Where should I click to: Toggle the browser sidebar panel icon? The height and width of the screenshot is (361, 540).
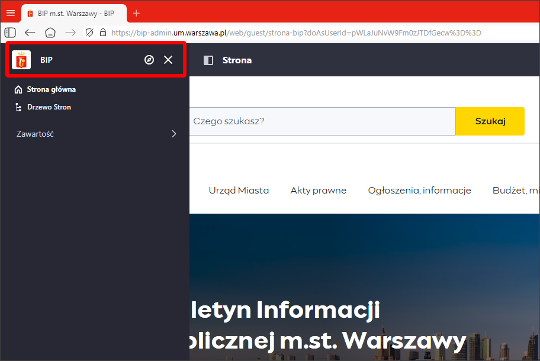10,33
